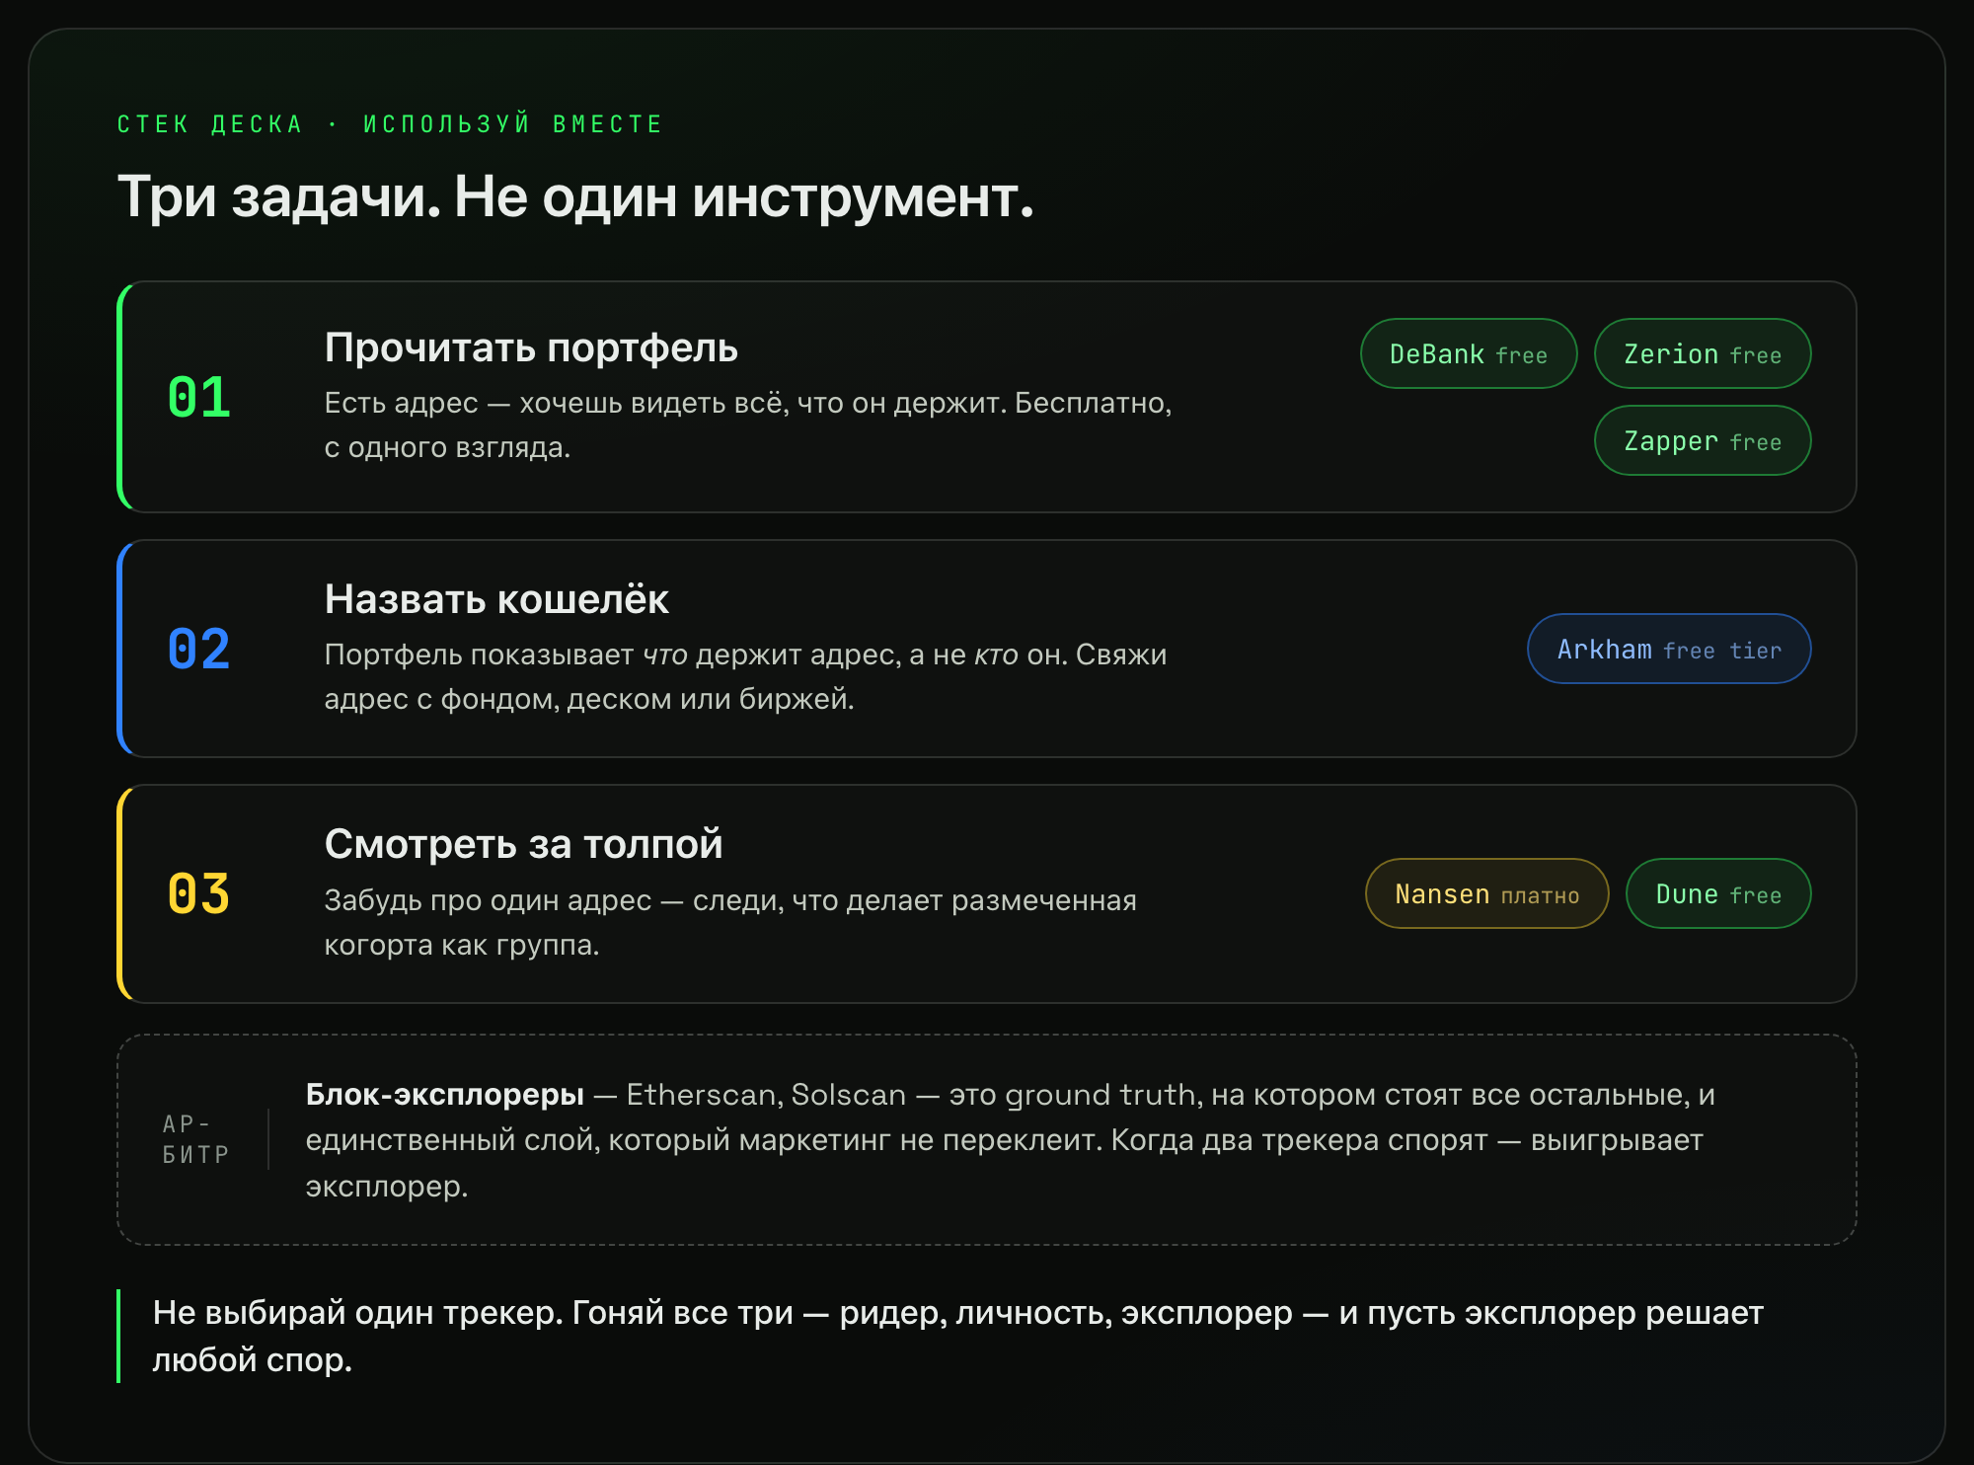Click the DeBank free badge
The width and height of the screenshot is (1974, 1465).
[1469, 353]
